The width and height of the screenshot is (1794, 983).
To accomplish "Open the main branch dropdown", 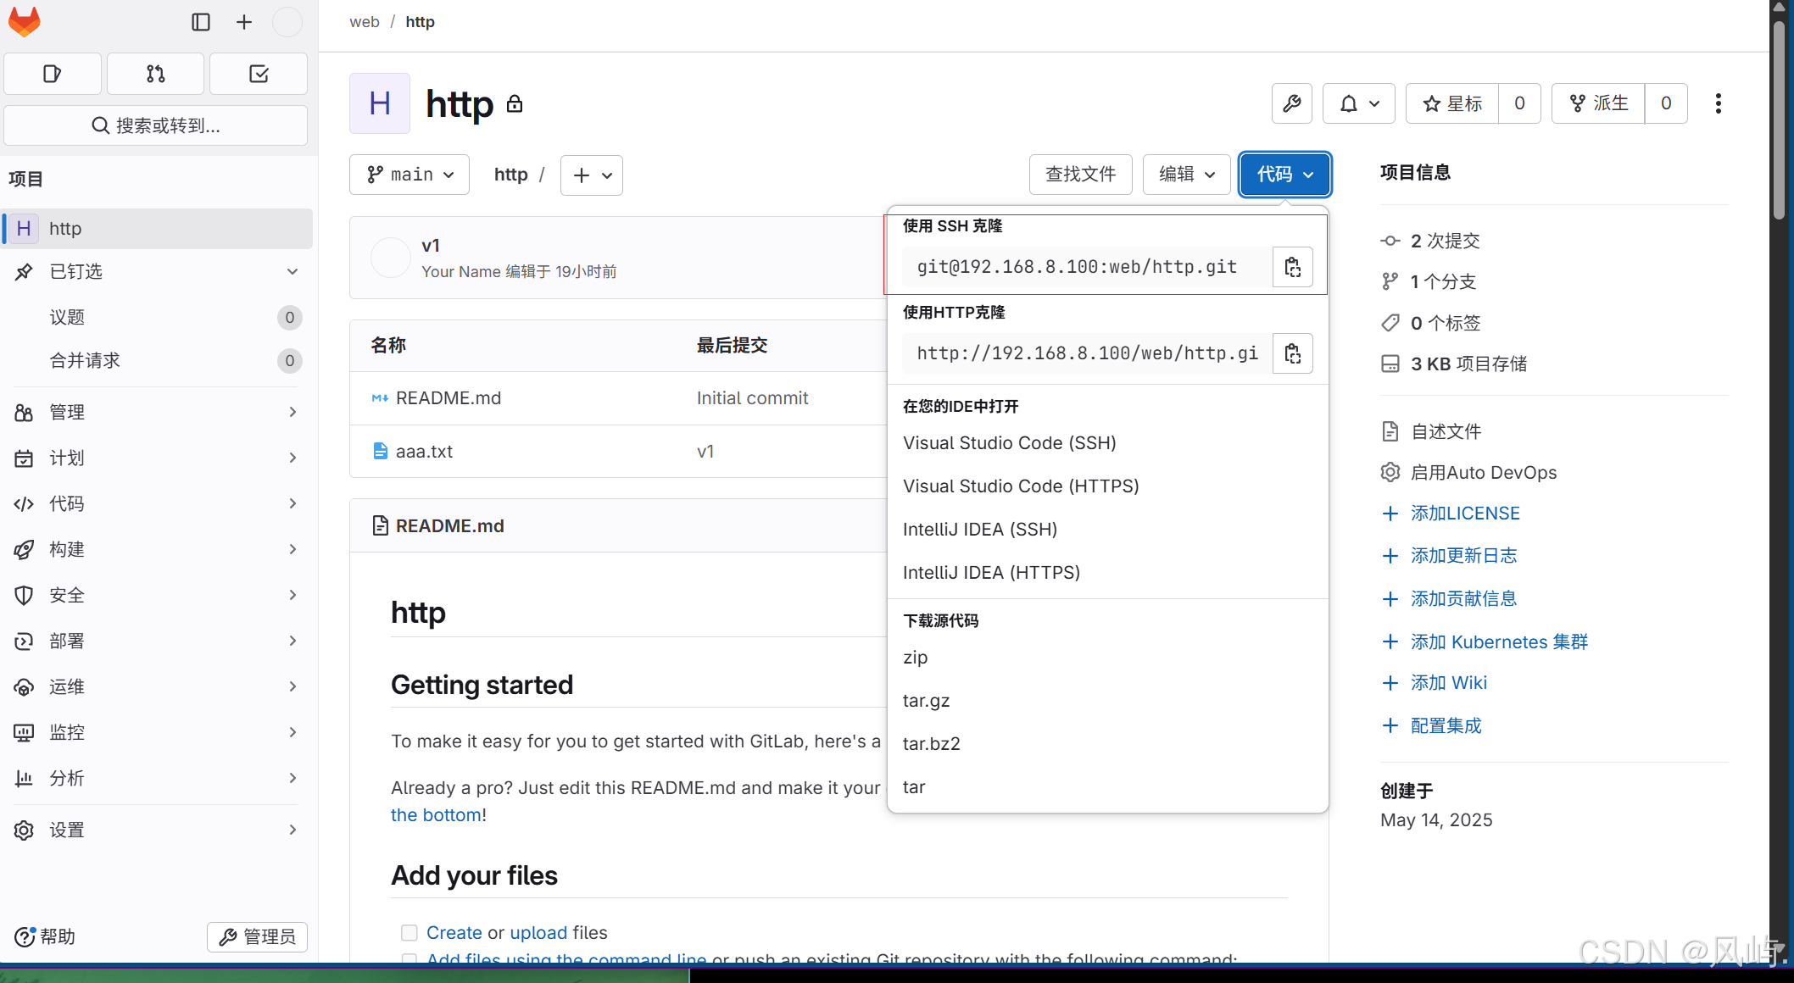I will [x=409, y=175].
